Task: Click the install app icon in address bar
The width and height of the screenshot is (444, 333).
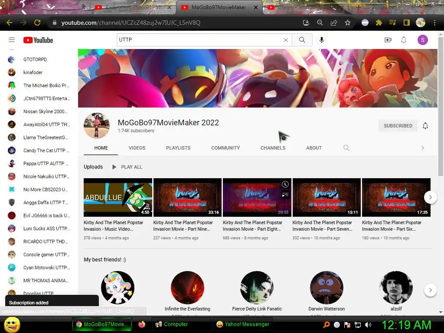Action: pos(306,23)
